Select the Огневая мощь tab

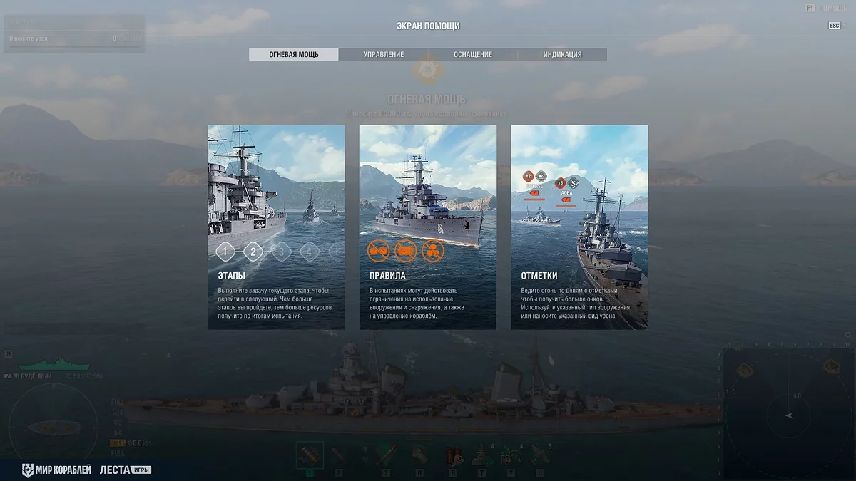294,54
